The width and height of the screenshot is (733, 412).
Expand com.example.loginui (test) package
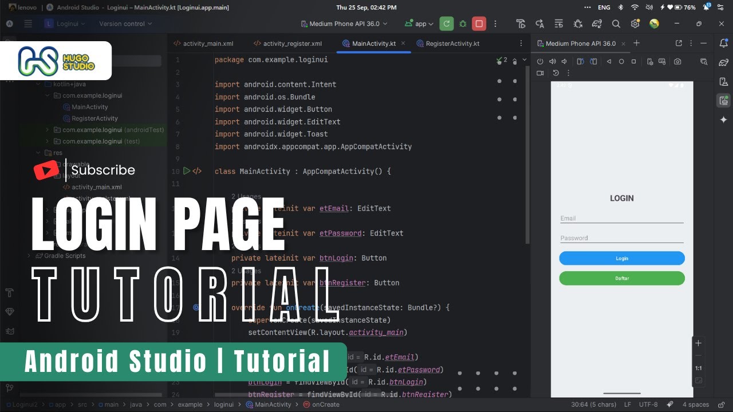48,141
